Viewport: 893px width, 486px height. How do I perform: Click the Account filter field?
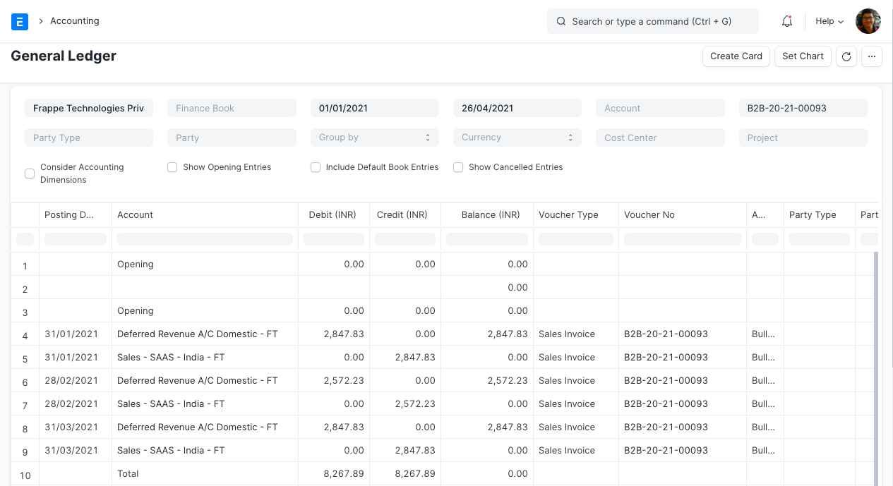click(x=659, y=107)
